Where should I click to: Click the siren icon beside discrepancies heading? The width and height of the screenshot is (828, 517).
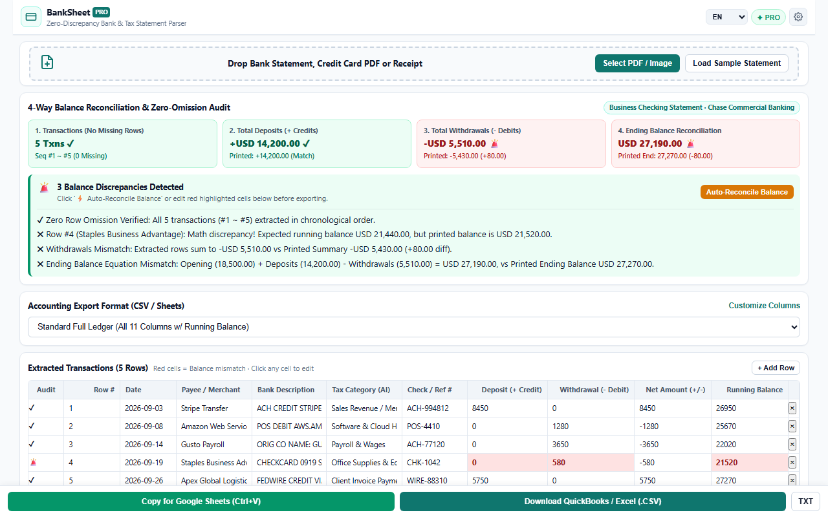[x=44, y=187]
